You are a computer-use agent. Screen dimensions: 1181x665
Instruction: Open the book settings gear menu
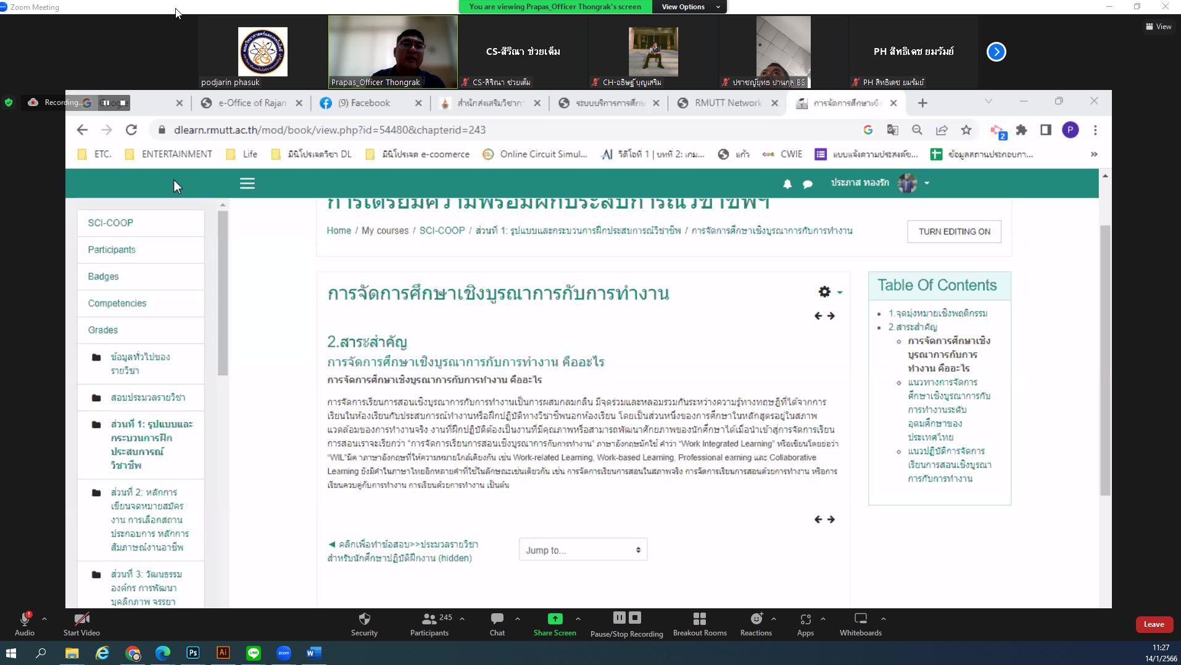click(x=830, y=292)
